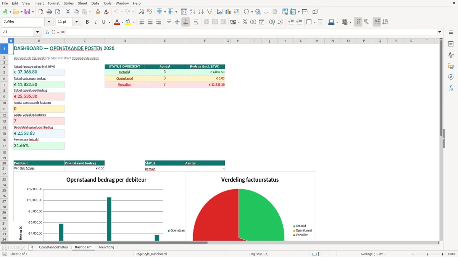Open the sidebar Functions deck
The image size is (458, 257).
[451, 88]
